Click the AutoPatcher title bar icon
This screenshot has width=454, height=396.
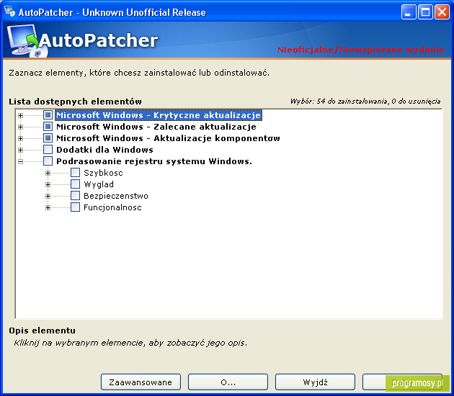point(10,12)
